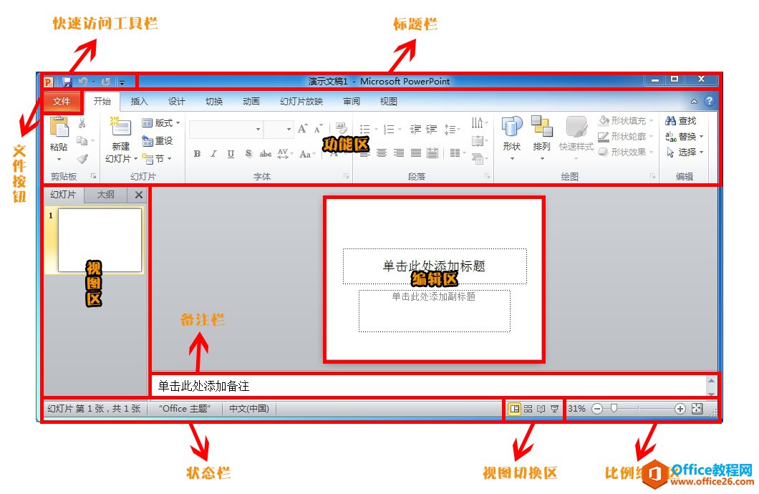
Task: Open the font name combo box
Action: pyautogui.click(x=226, y=129)
